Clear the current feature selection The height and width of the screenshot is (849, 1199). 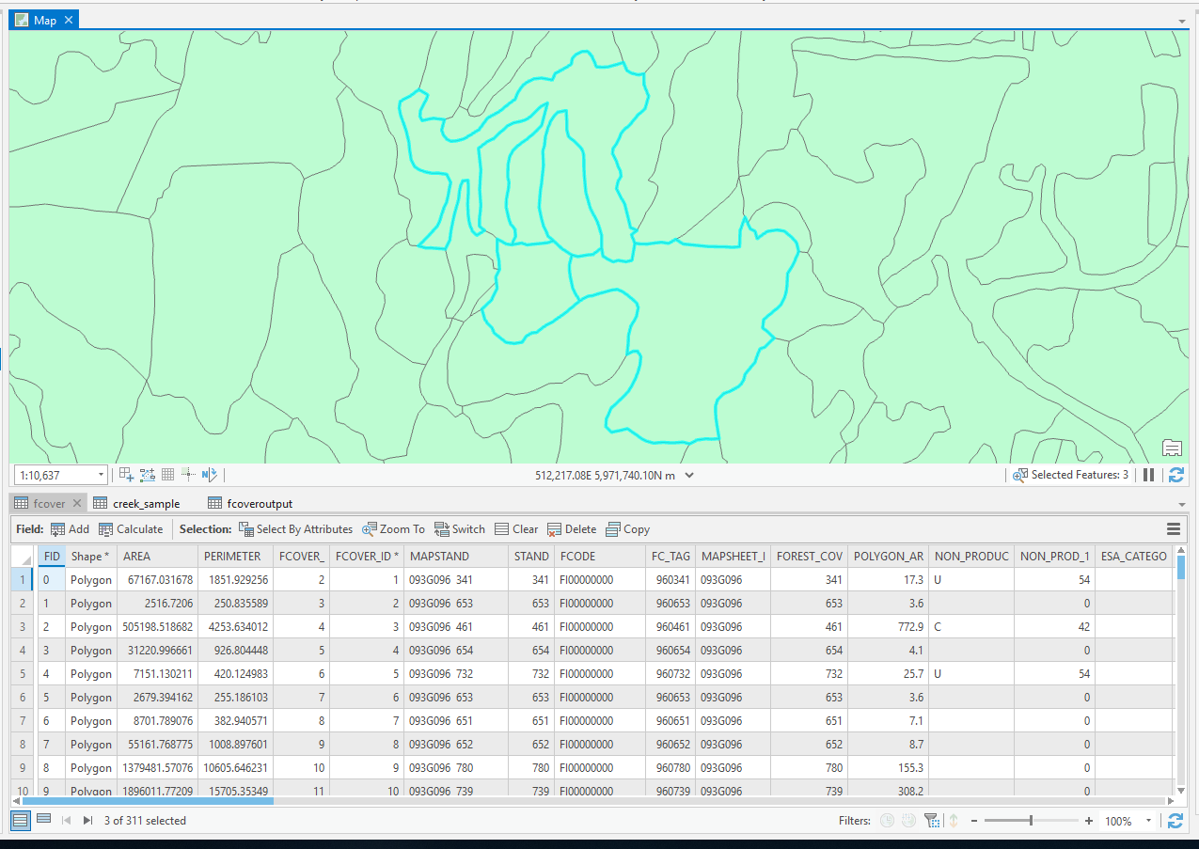[x=515, y=528]
